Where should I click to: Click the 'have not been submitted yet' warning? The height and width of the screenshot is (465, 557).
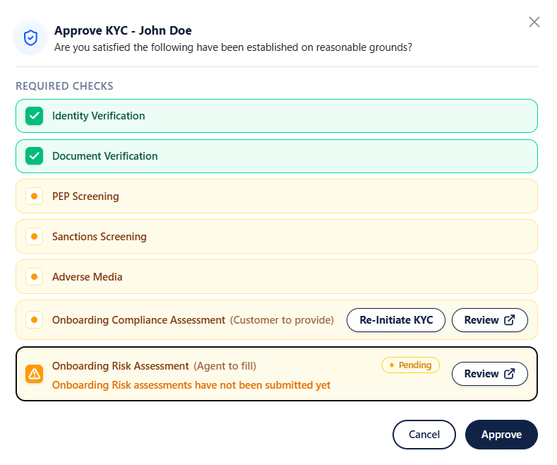[x=191, y=385]
